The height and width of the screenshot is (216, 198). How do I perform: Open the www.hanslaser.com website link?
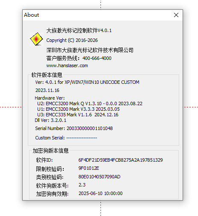coord(67,65)
